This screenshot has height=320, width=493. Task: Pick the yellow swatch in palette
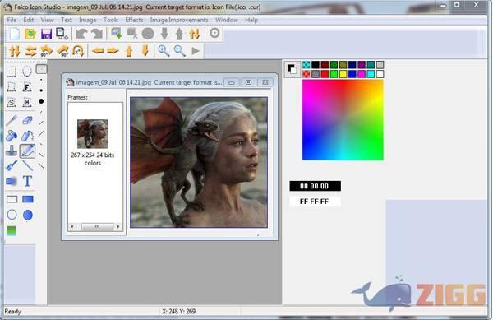tap(343, 74)
